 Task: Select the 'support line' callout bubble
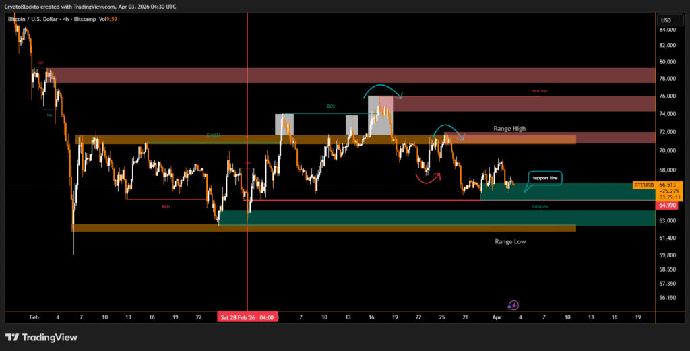(x=546, y=178)
